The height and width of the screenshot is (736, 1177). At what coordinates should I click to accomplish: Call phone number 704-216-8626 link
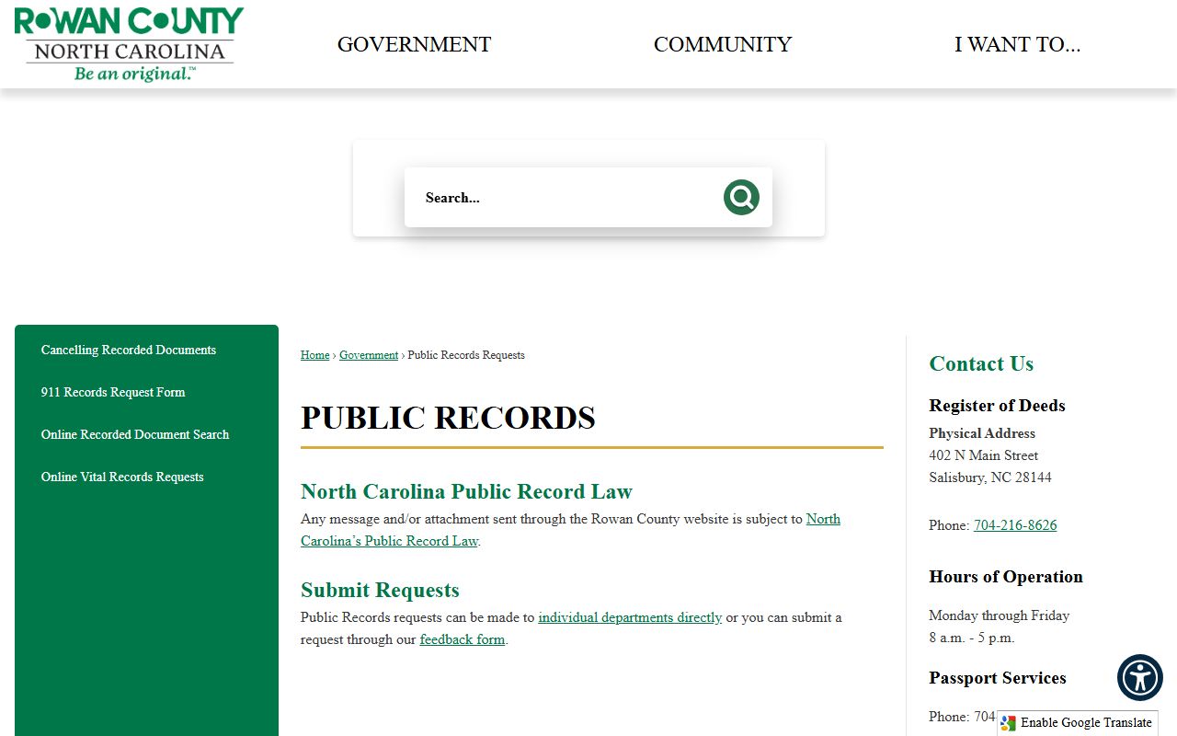(x=1015, y=525)
